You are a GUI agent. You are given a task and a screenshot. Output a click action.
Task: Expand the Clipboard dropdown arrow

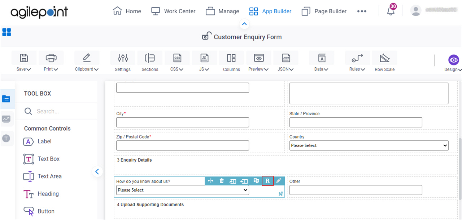pos(96,69)
